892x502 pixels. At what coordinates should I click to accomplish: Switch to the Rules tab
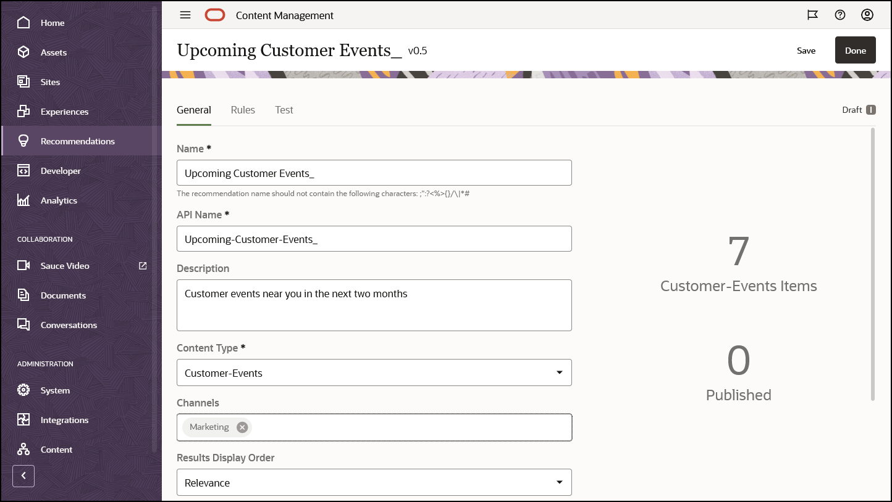tap(243, 110)
